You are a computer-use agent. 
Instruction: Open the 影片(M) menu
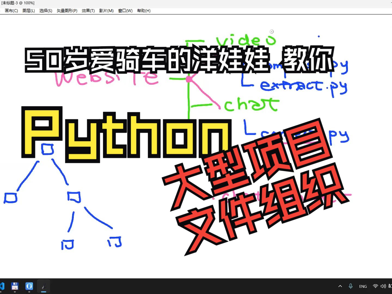click(x=106, y=11)
